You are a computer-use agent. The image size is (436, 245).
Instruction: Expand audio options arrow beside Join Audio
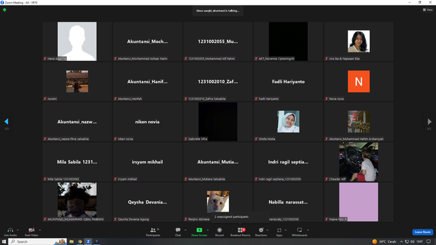pyautogui.click(x=18, y=230)
